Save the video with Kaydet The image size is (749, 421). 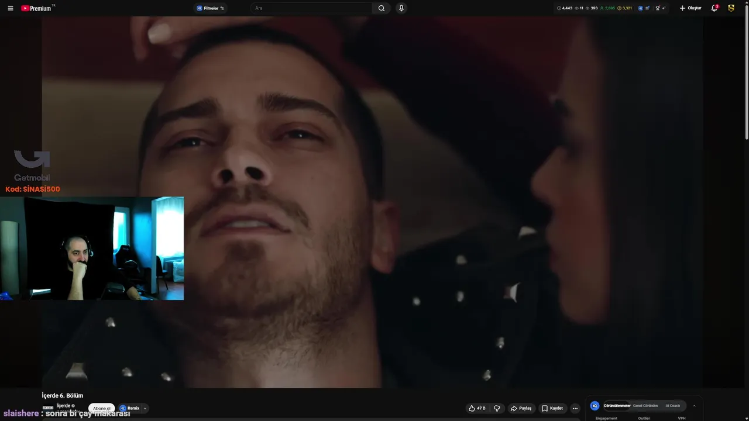(x=552, y=408)
